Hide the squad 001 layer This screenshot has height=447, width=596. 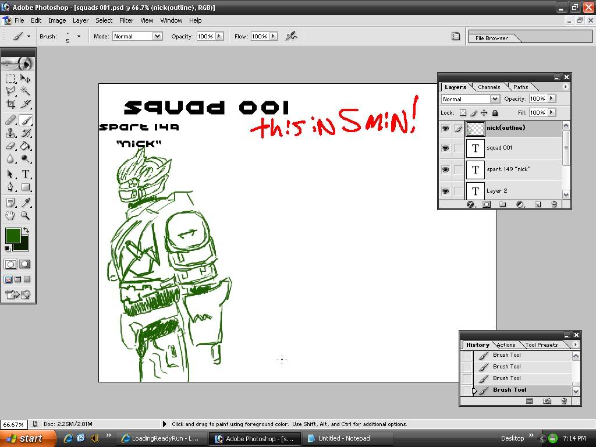click(446, 148)
